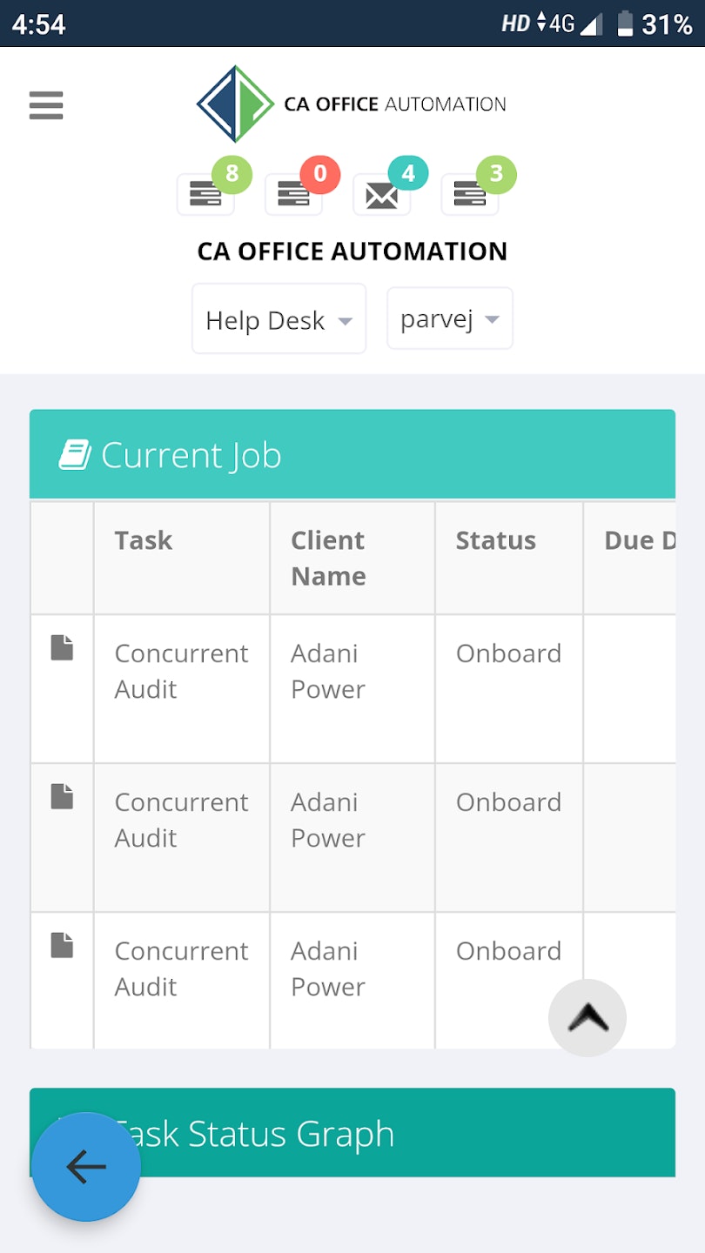Open the task list icon with badge 8
Viewport: 705px width, 1253px height.
coord(205,193)
